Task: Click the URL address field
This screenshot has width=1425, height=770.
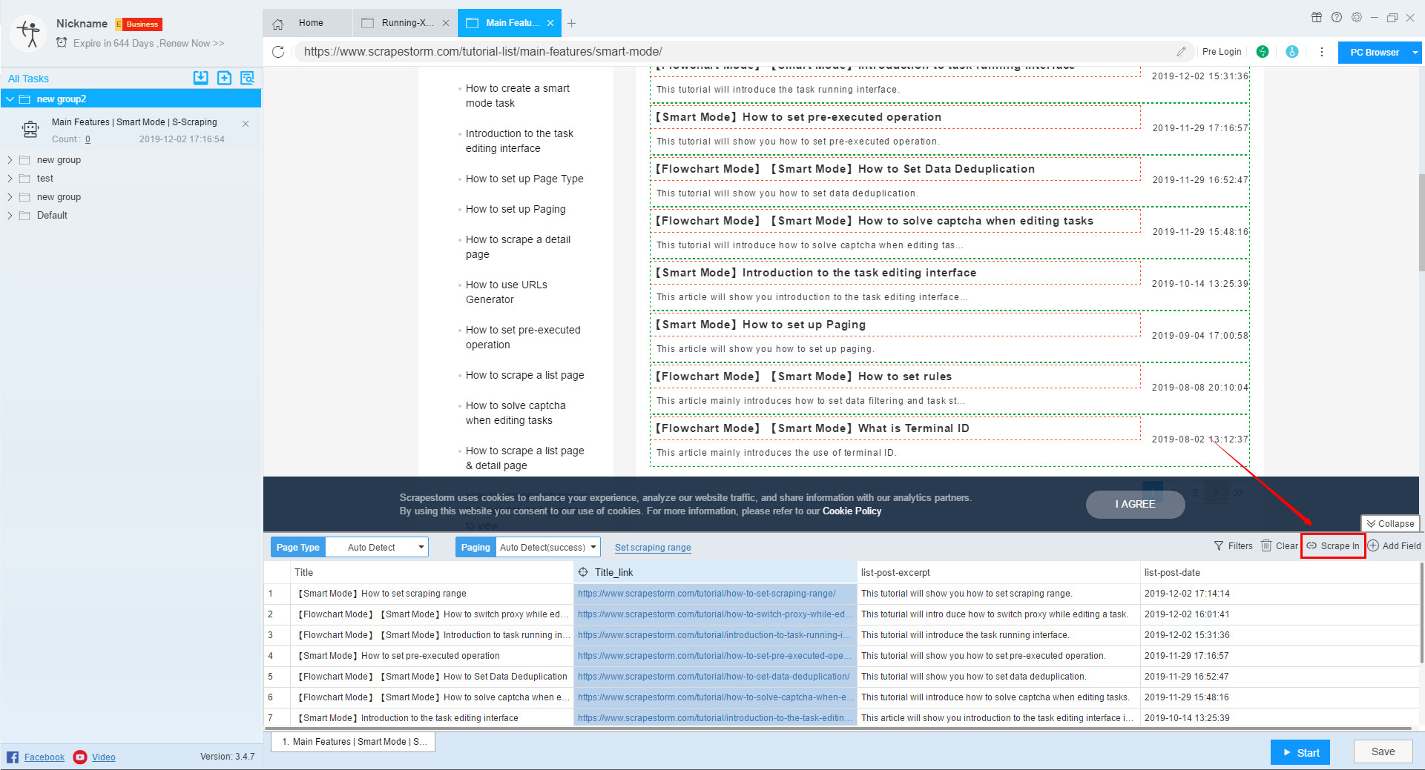Action: (x=734, y=52)
